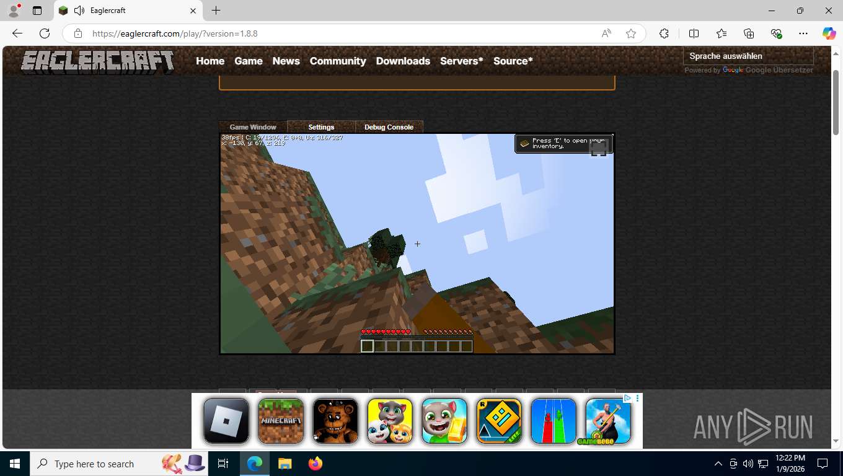The height and width of the screenshot is (476, 843).
Task: Open the Freddy Fazbear bear game icon
Action: click(335, 421)
